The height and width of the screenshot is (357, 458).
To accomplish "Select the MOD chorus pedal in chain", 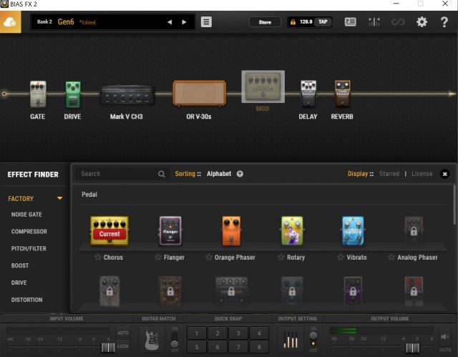I will click(x=263, y=87).
